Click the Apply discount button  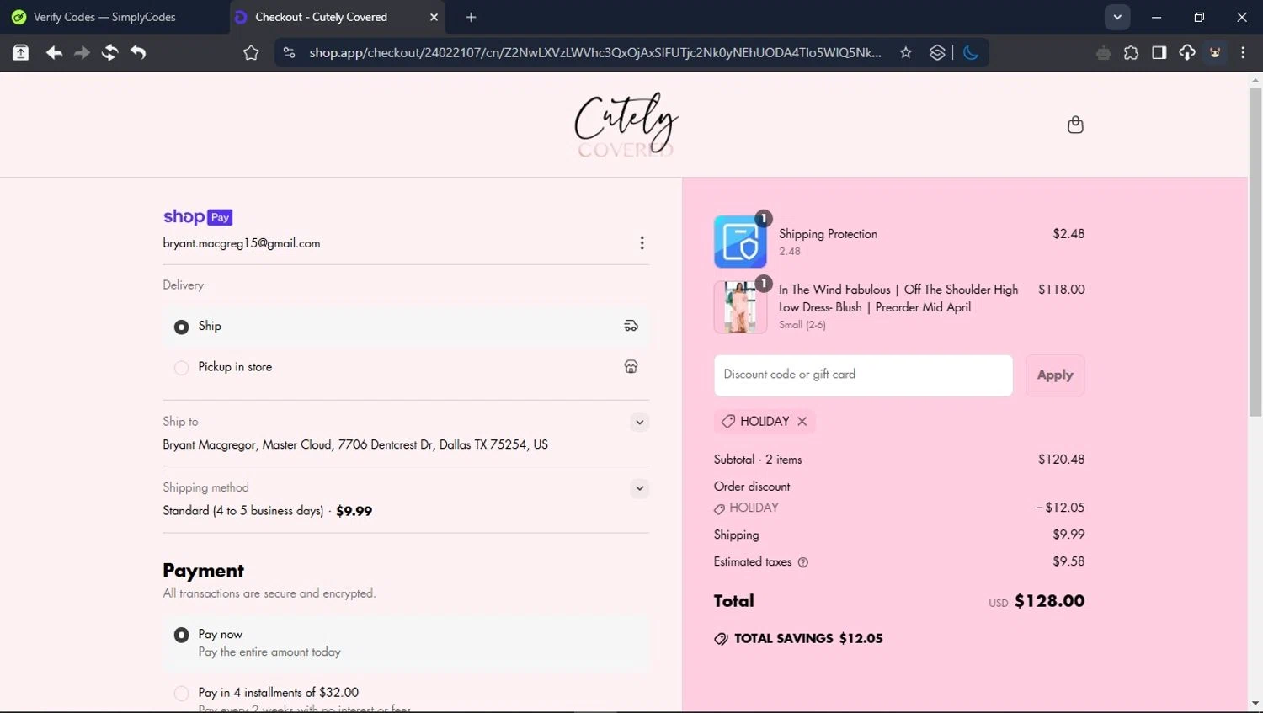pyautogui.click(x=1055, y=375)
